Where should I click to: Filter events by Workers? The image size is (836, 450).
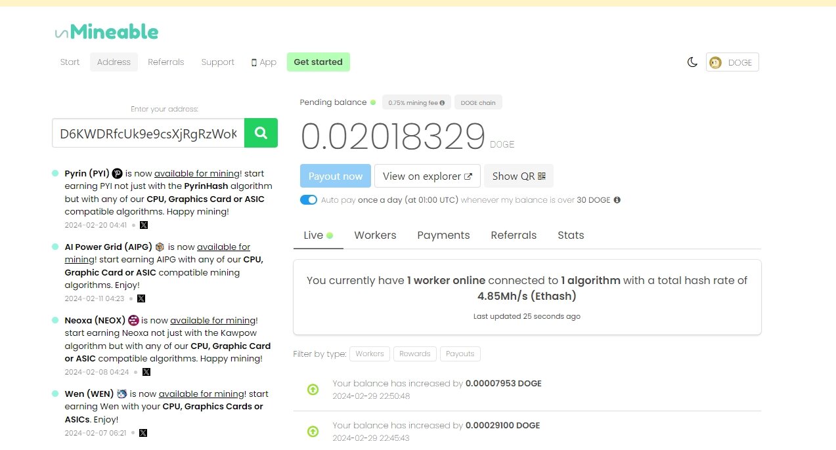pos(370,354)
